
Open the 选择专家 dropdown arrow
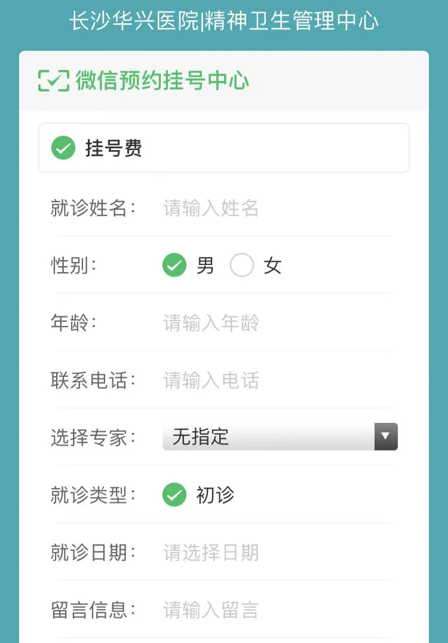click(386, 436)
